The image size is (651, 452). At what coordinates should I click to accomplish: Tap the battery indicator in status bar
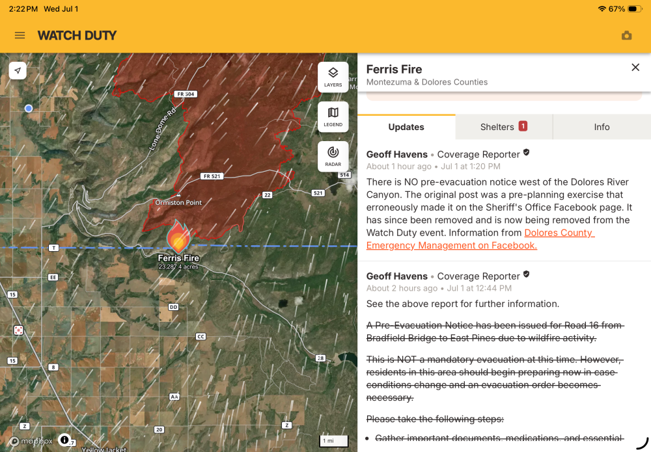pyautogui.click(x=635, y=8)
